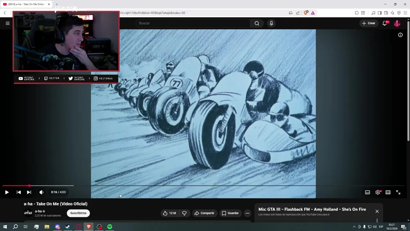Open the tab search icon in the toolbar

click(x=363, y=13)
